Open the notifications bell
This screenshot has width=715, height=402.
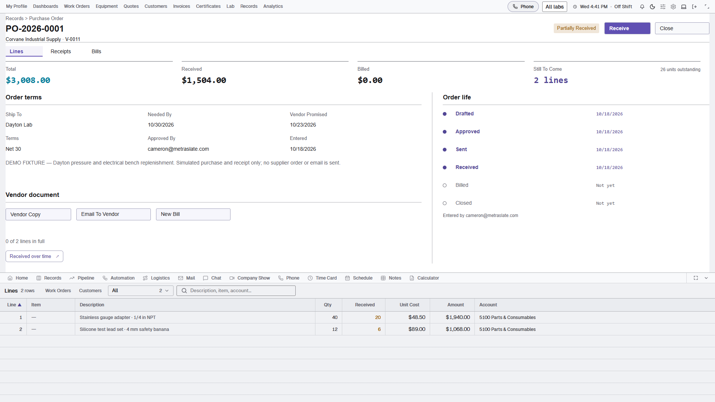tap(642, 7)
